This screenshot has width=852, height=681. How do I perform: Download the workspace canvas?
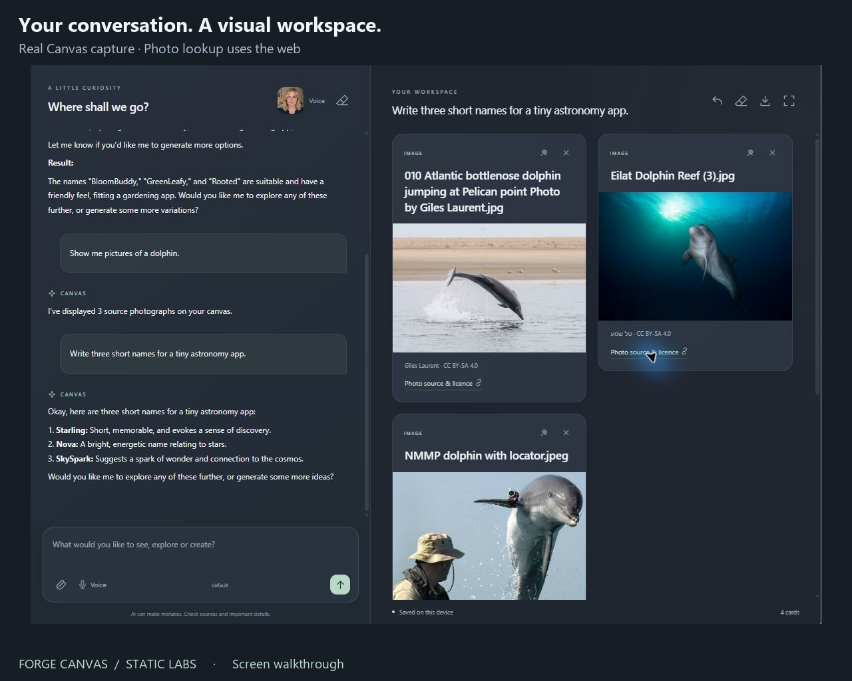pos(765,100)
